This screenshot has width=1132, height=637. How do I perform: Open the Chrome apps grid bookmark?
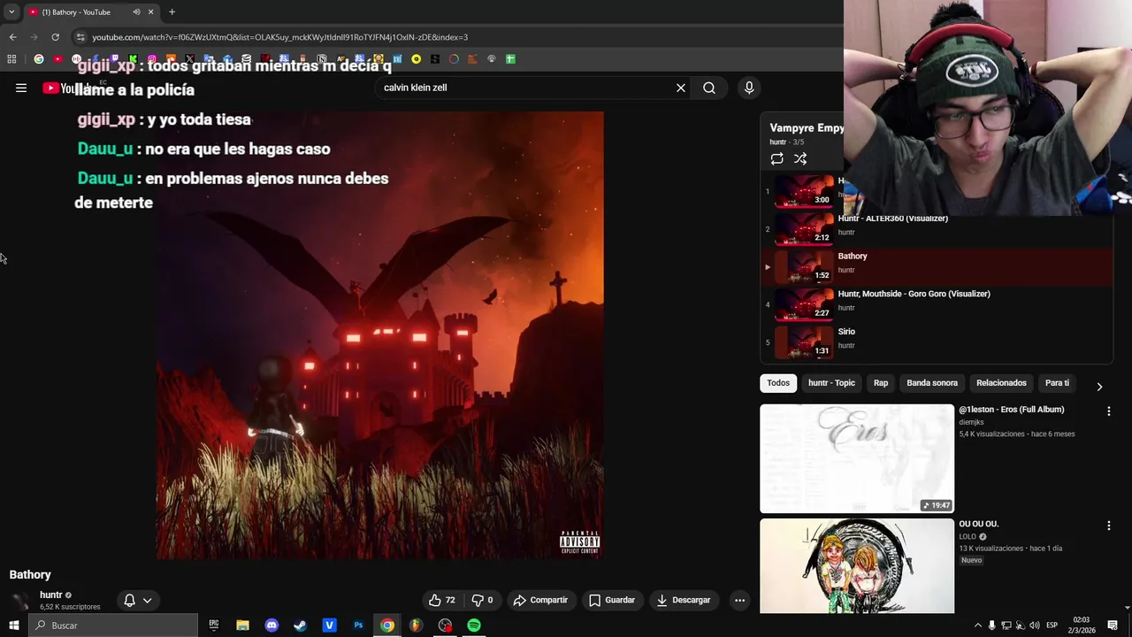pyautogui.click(x=11, y=59)
